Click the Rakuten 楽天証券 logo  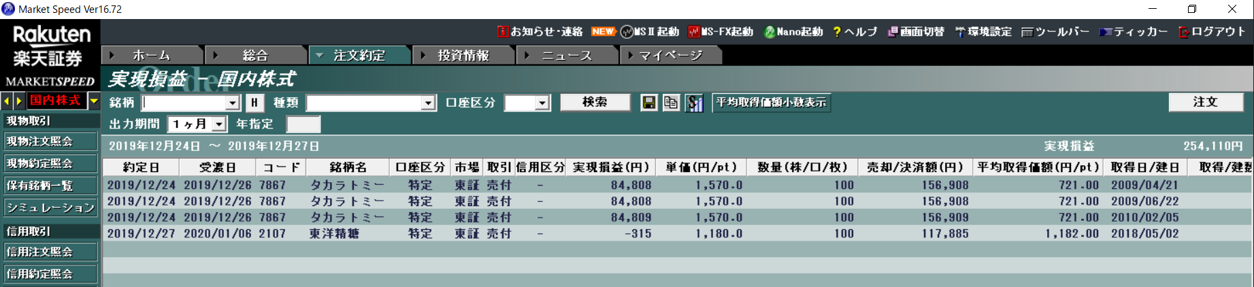click(50, 46)
